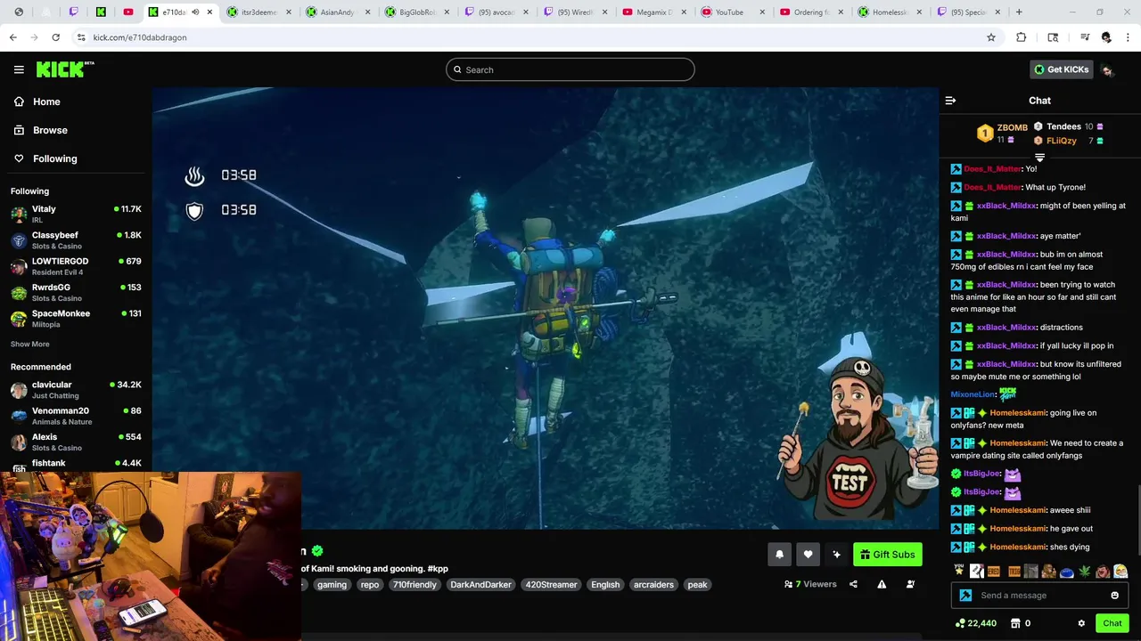Open the Chrome three-dot menu
1141x641 pixels.
[x=1128, y=37]
